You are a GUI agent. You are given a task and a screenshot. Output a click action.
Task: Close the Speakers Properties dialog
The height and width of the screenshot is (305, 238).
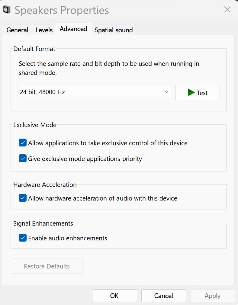[x=227, y=9]
